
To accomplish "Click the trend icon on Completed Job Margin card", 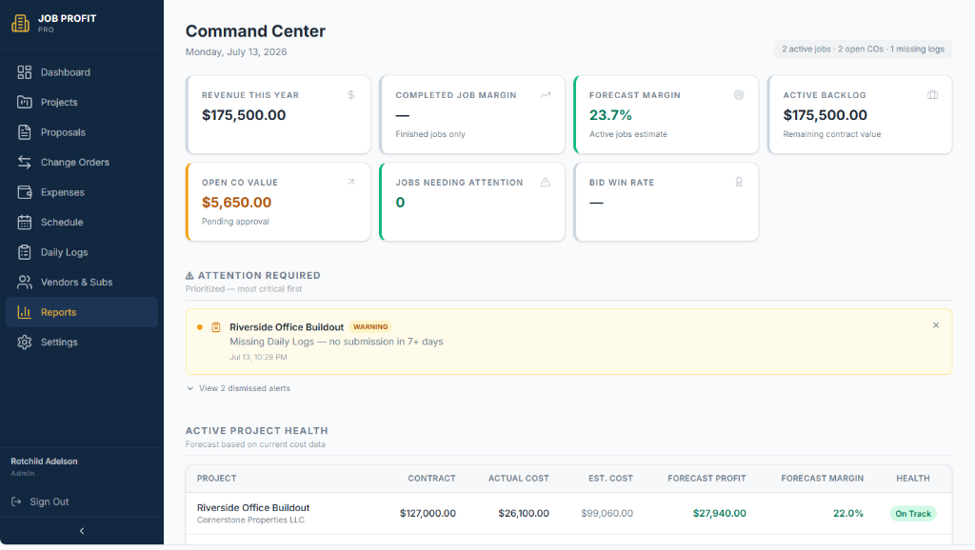I will click(x=546, y=94).
